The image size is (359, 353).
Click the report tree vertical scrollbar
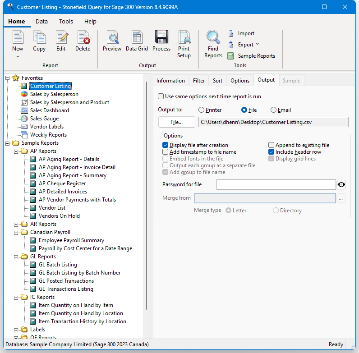[x=147, y=196]
